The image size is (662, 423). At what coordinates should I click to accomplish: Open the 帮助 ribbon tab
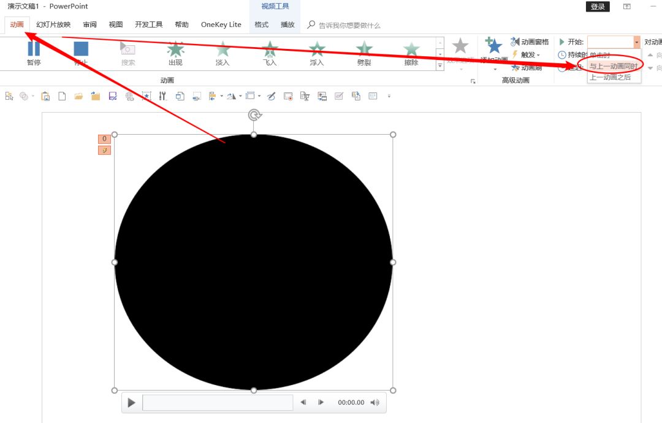click(181, 24)
